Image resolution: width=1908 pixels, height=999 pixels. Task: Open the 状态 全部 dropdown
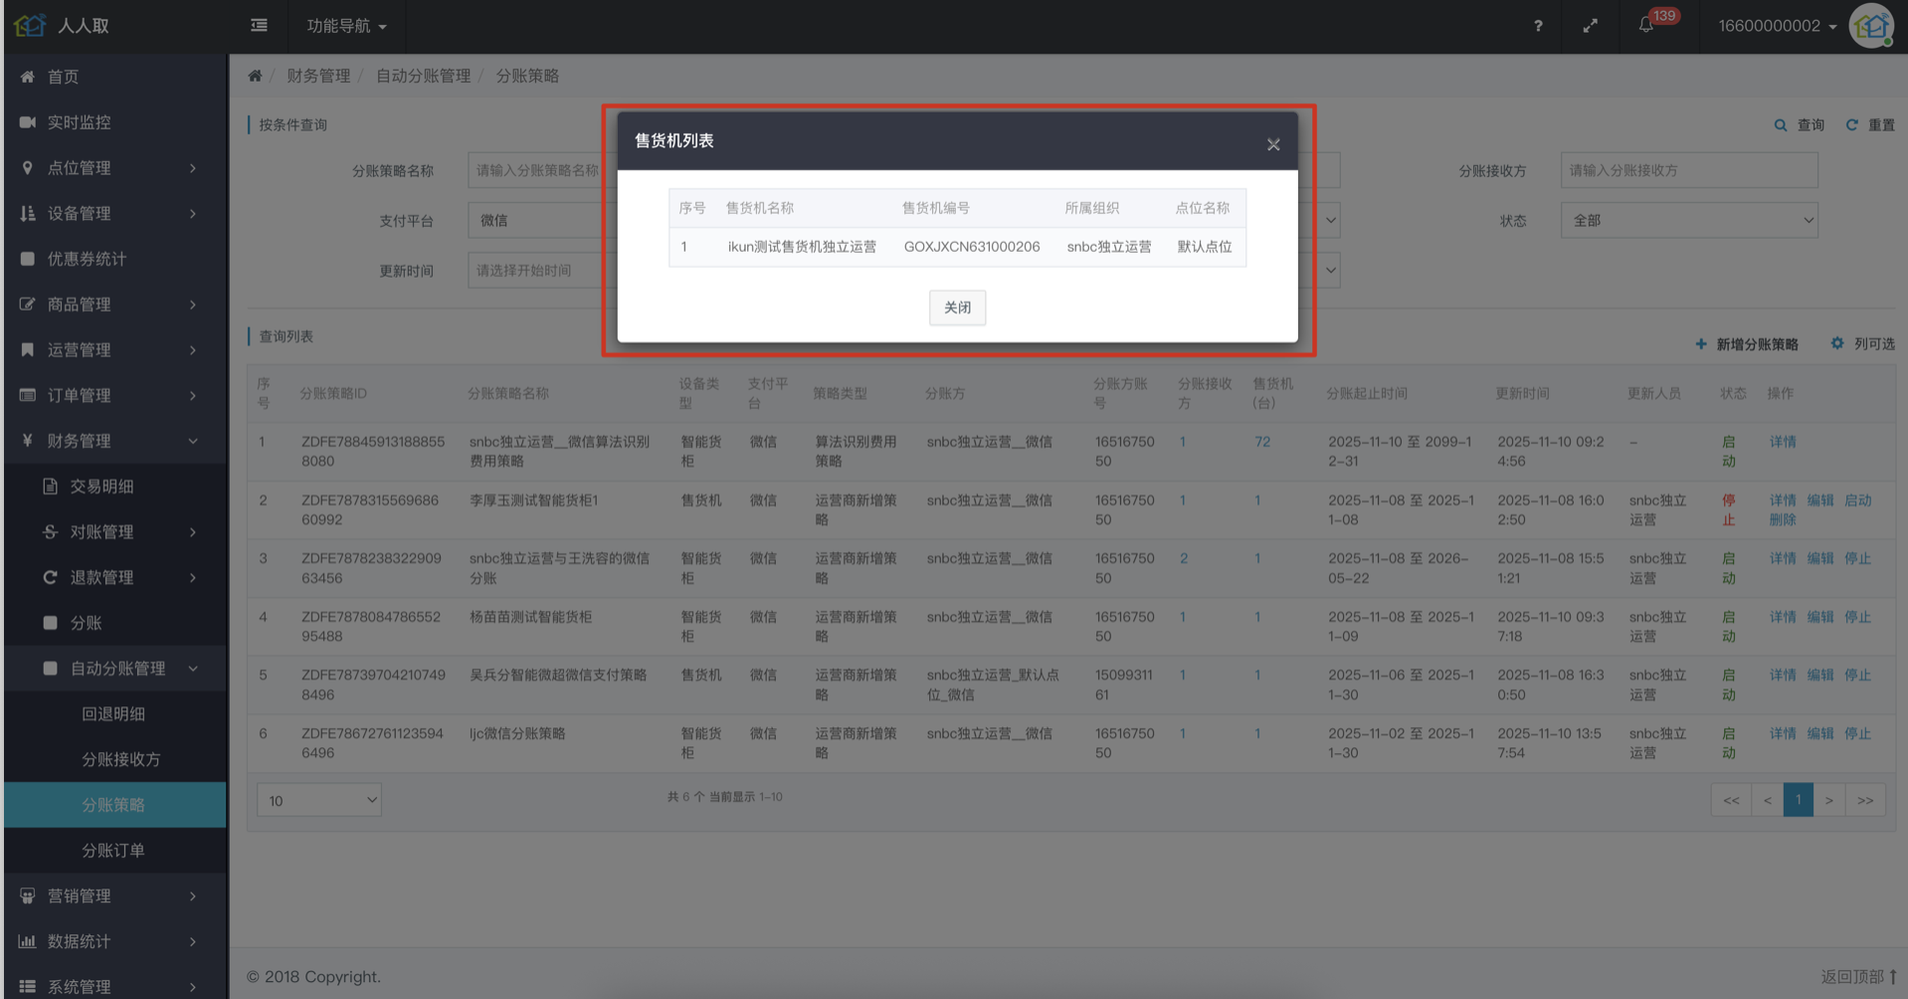pos(1688,220)
